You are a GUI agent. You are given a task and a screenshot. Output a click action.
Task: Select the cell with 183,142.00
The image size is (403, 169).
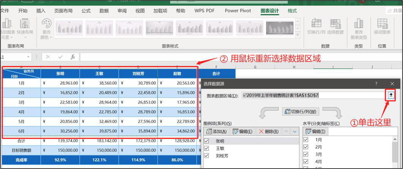[x=99, y=141]
